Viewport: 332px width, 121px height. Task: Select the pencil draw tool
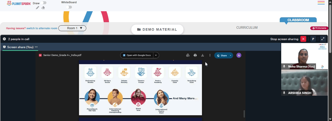pos(38,8)
